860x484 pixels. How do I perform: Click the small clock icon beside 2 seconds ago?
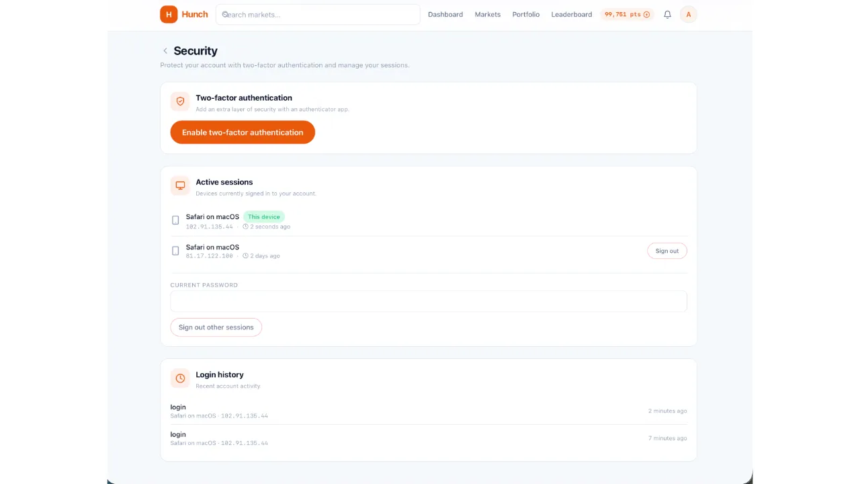(246, 227)
